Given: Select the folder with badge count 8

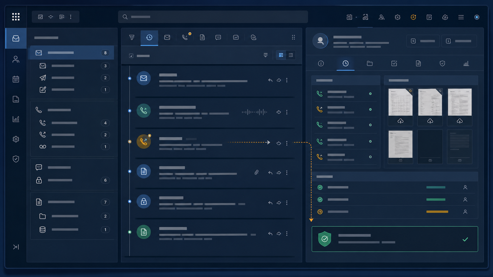Looking at the screenshot, I should coord(71,53).
